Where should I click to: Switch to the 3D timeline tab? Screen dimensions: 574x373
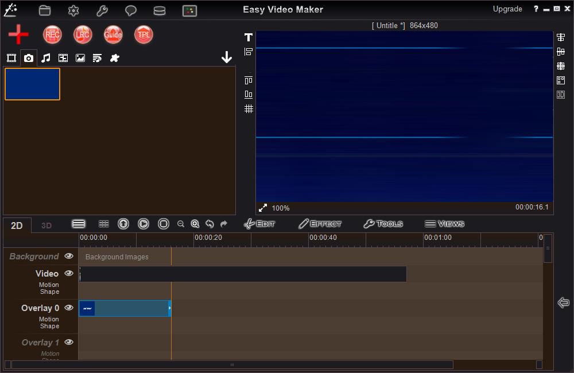(x=46, y=226)
